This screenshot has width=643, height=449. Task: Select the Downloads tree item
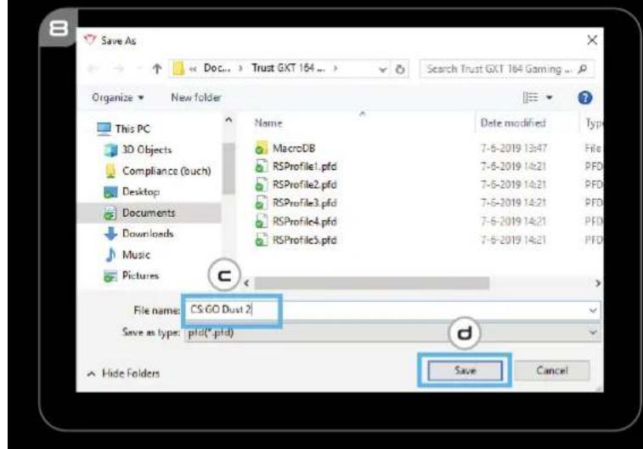148,234
